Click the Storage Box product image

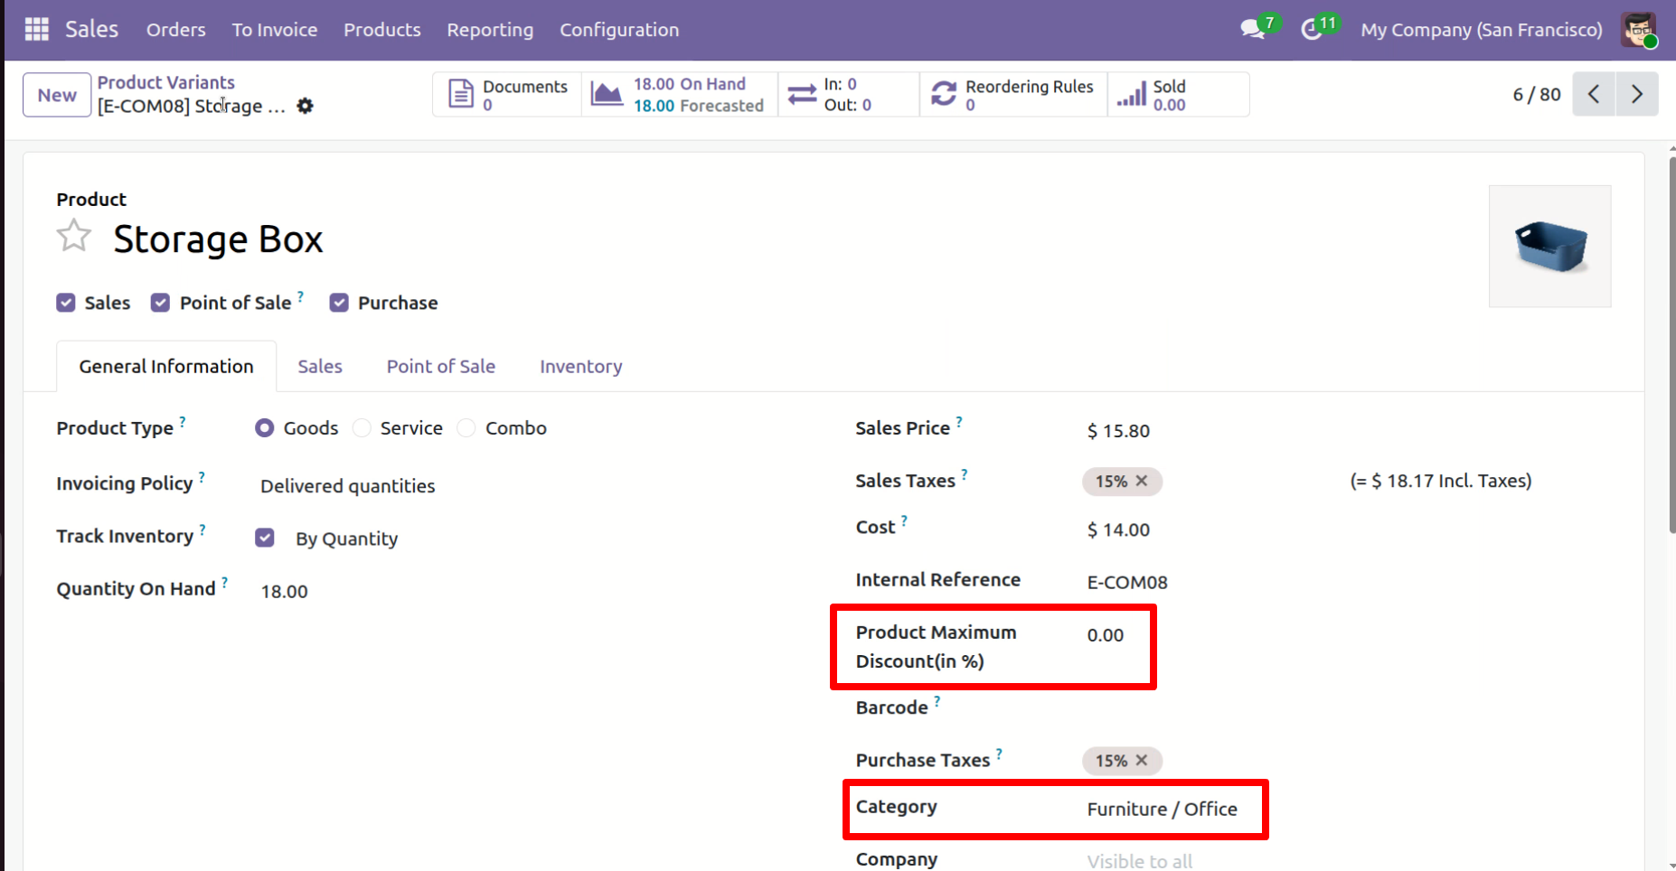[x=1549, y=247]
